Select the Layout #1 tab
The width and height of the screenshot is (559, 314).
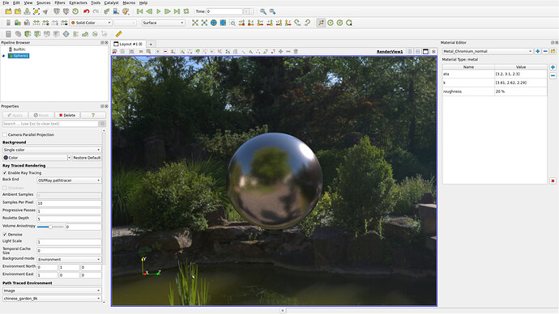[x=128, y=44]
